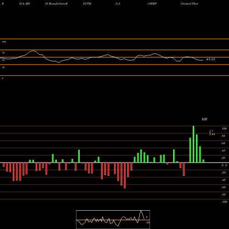The image size is (229, 229).
Task: Click the RSI axis label 0
Action: [2, 78]
